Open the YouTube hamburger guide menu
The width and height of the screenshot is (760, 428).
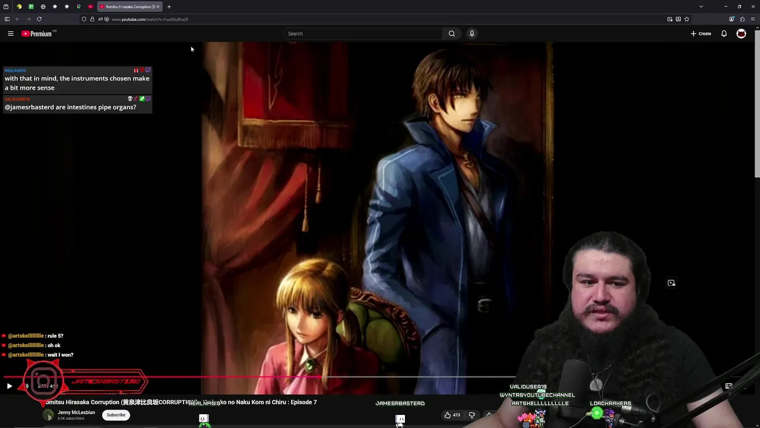click(10, 34)
